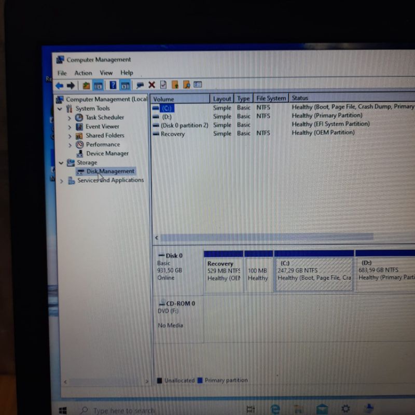Collapse the Storage tree node
415x415 pixels.
point(61,163)
